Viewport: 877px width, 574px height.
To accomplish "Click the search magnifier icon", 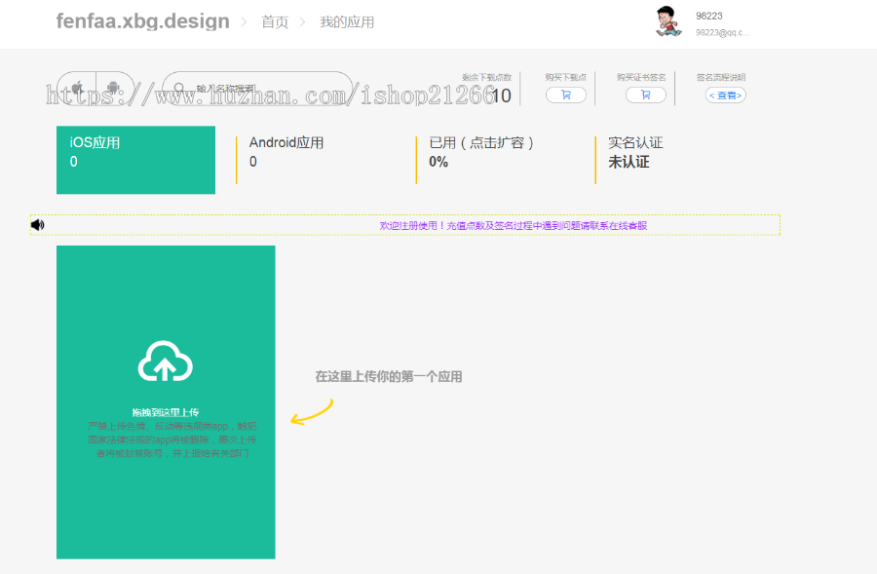I will [x=177, y=88].
